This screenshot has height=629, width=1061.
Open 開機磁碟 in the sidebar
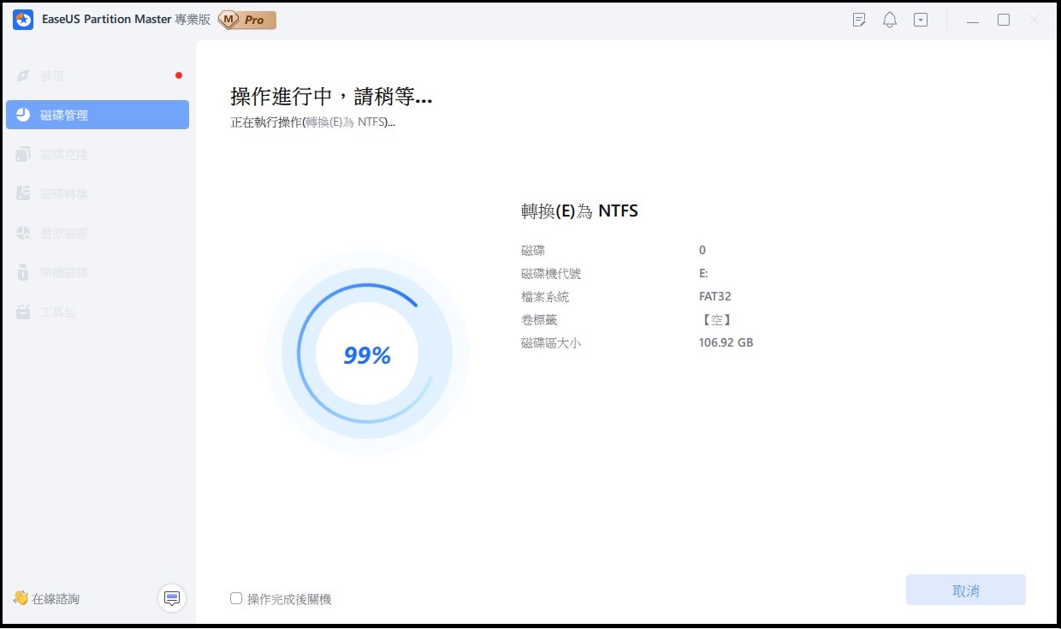pos(97,272)
